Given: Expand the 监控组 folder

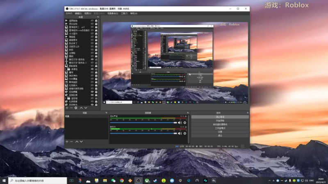Looking at the screenshot, I should 66,98.
